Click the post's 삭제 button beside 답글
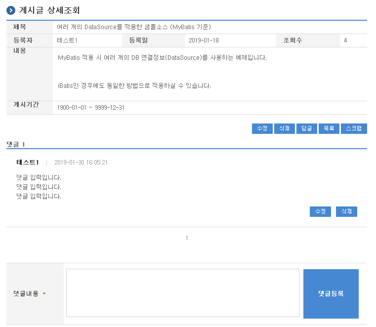376x327 pixels. point(284,128)
